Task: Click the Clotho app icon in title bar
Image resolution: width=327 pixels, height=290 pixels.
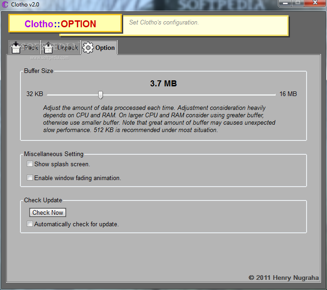Action: point(5,4)
